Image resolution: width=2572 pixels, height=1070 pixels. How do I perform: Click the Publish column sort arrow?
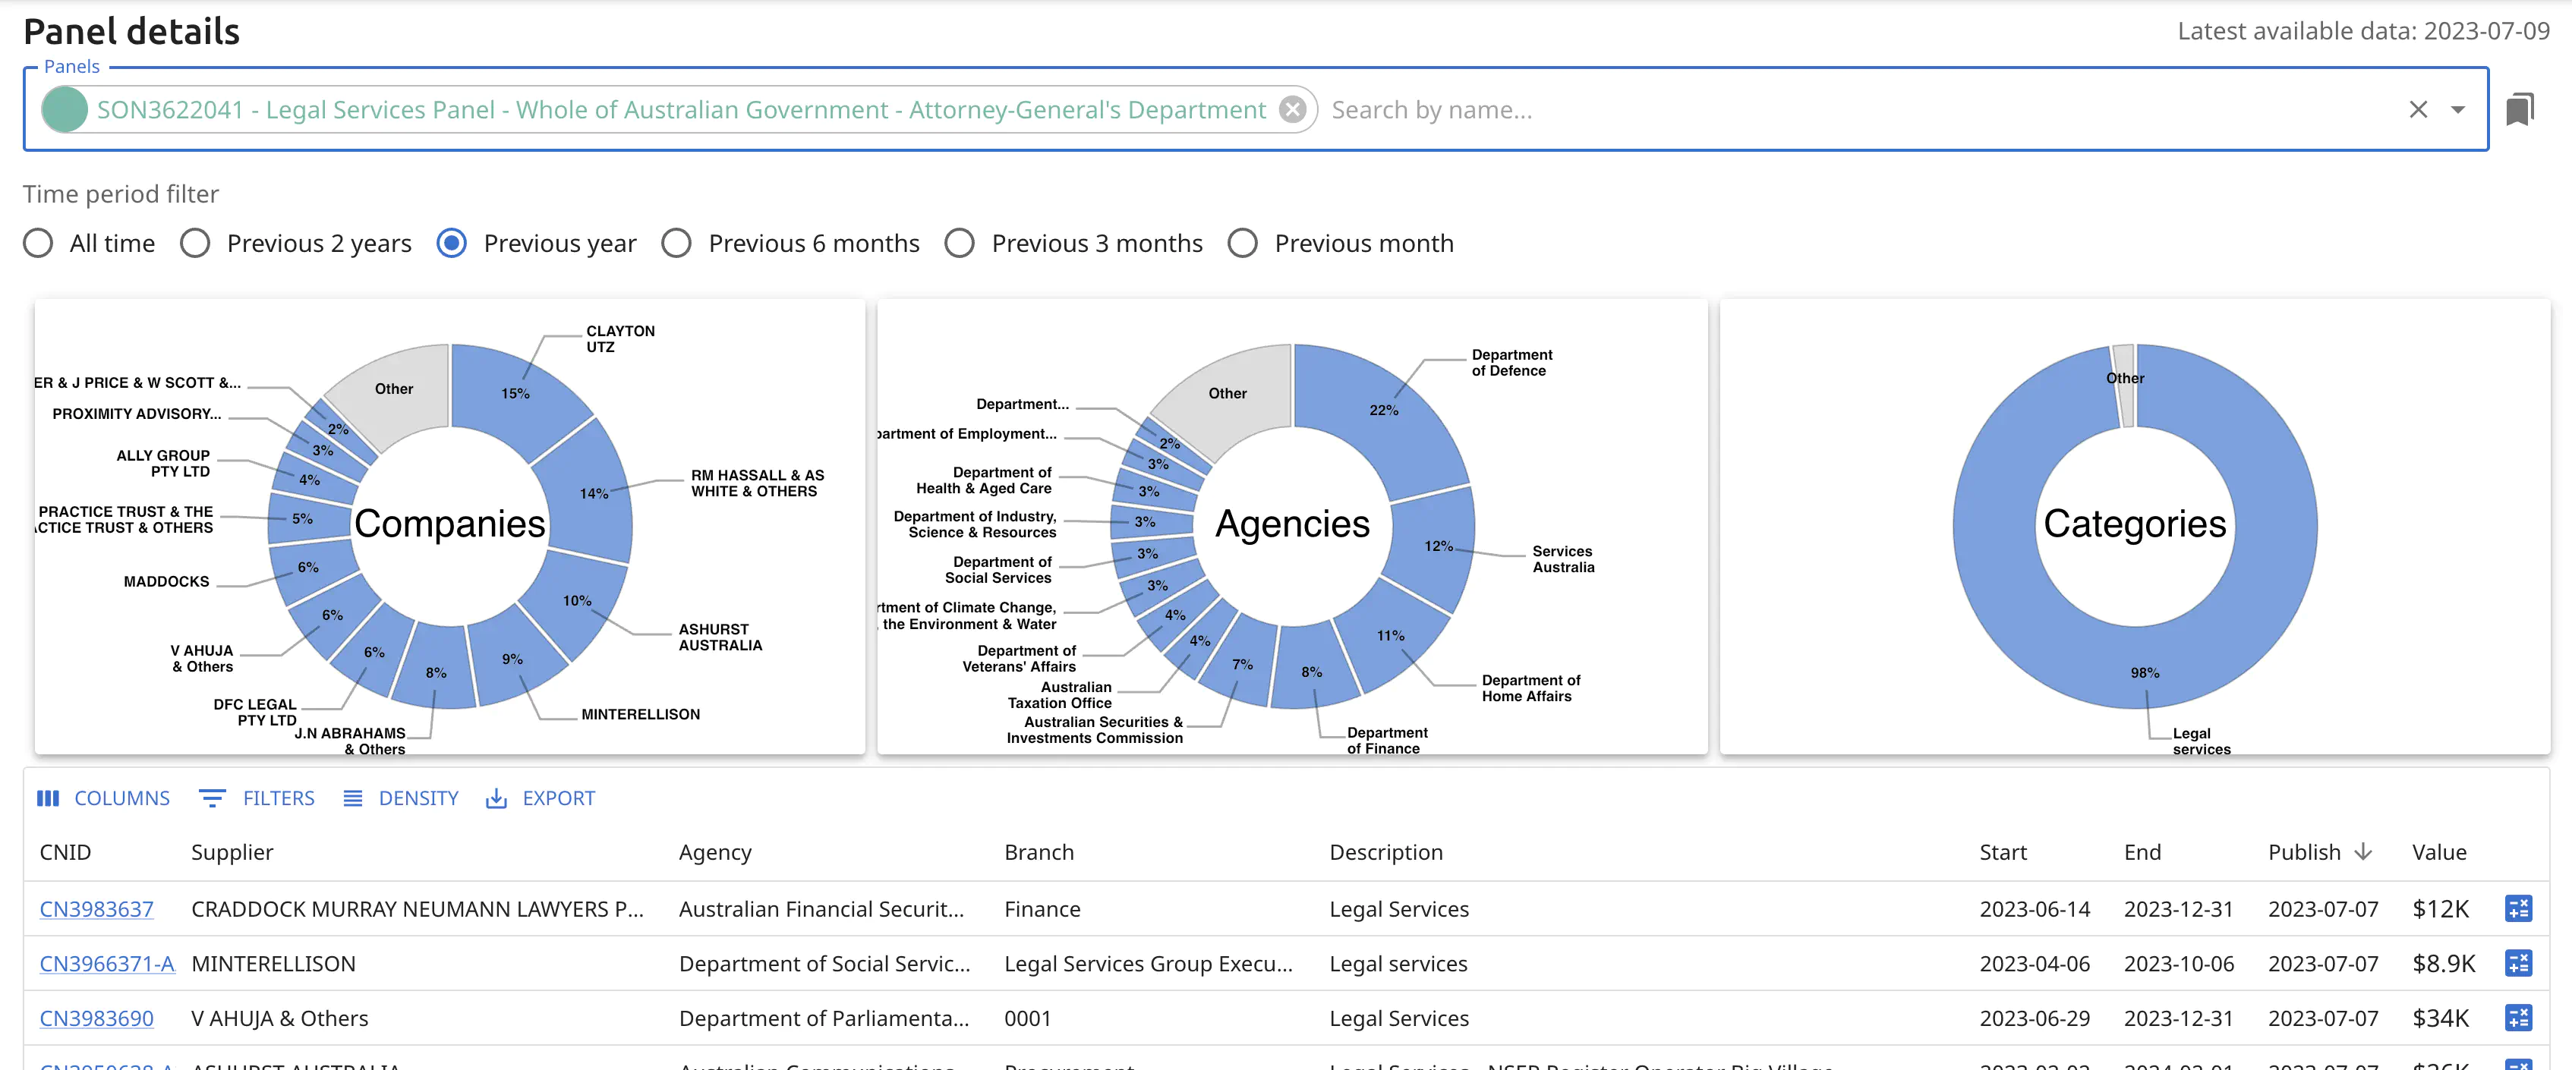tap(2362, 851)
